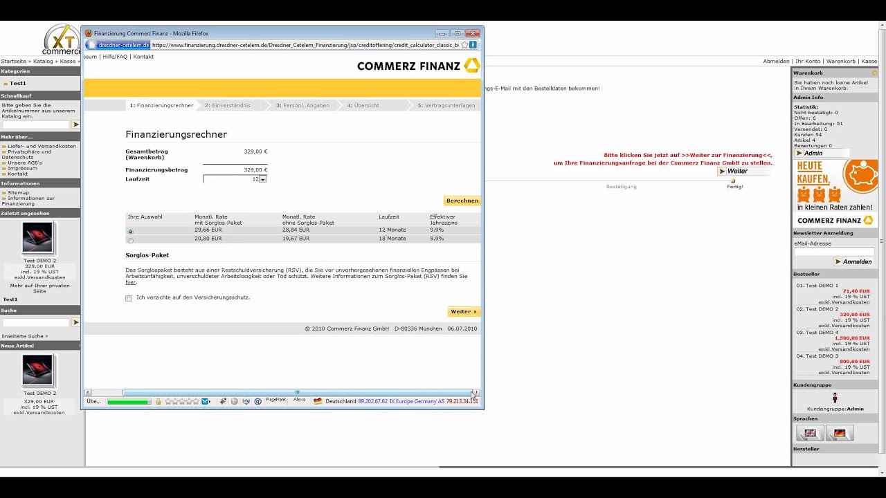Click the Firefox logo in popup title bar

89,33
